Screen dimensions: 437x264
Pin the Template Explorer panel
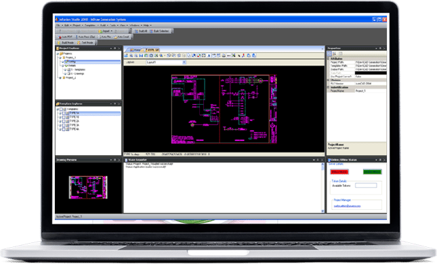[115, 103]
